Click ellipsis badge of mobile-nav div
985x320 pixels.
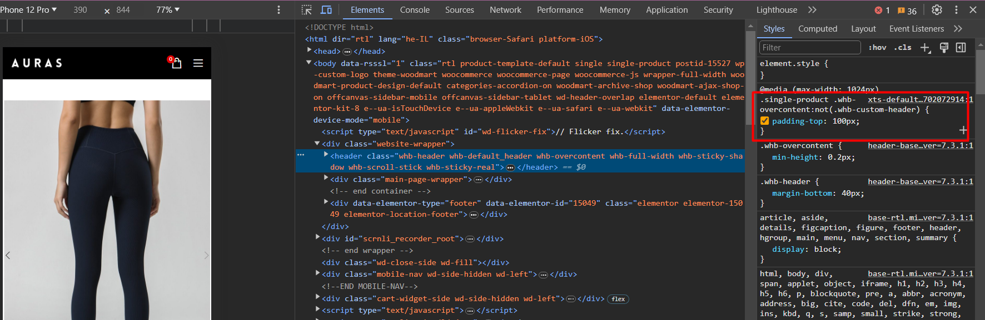tap(544, 275)
